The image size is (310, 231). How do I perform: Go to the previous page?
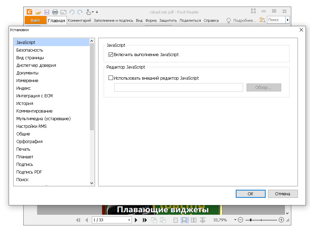click(87, 220)
